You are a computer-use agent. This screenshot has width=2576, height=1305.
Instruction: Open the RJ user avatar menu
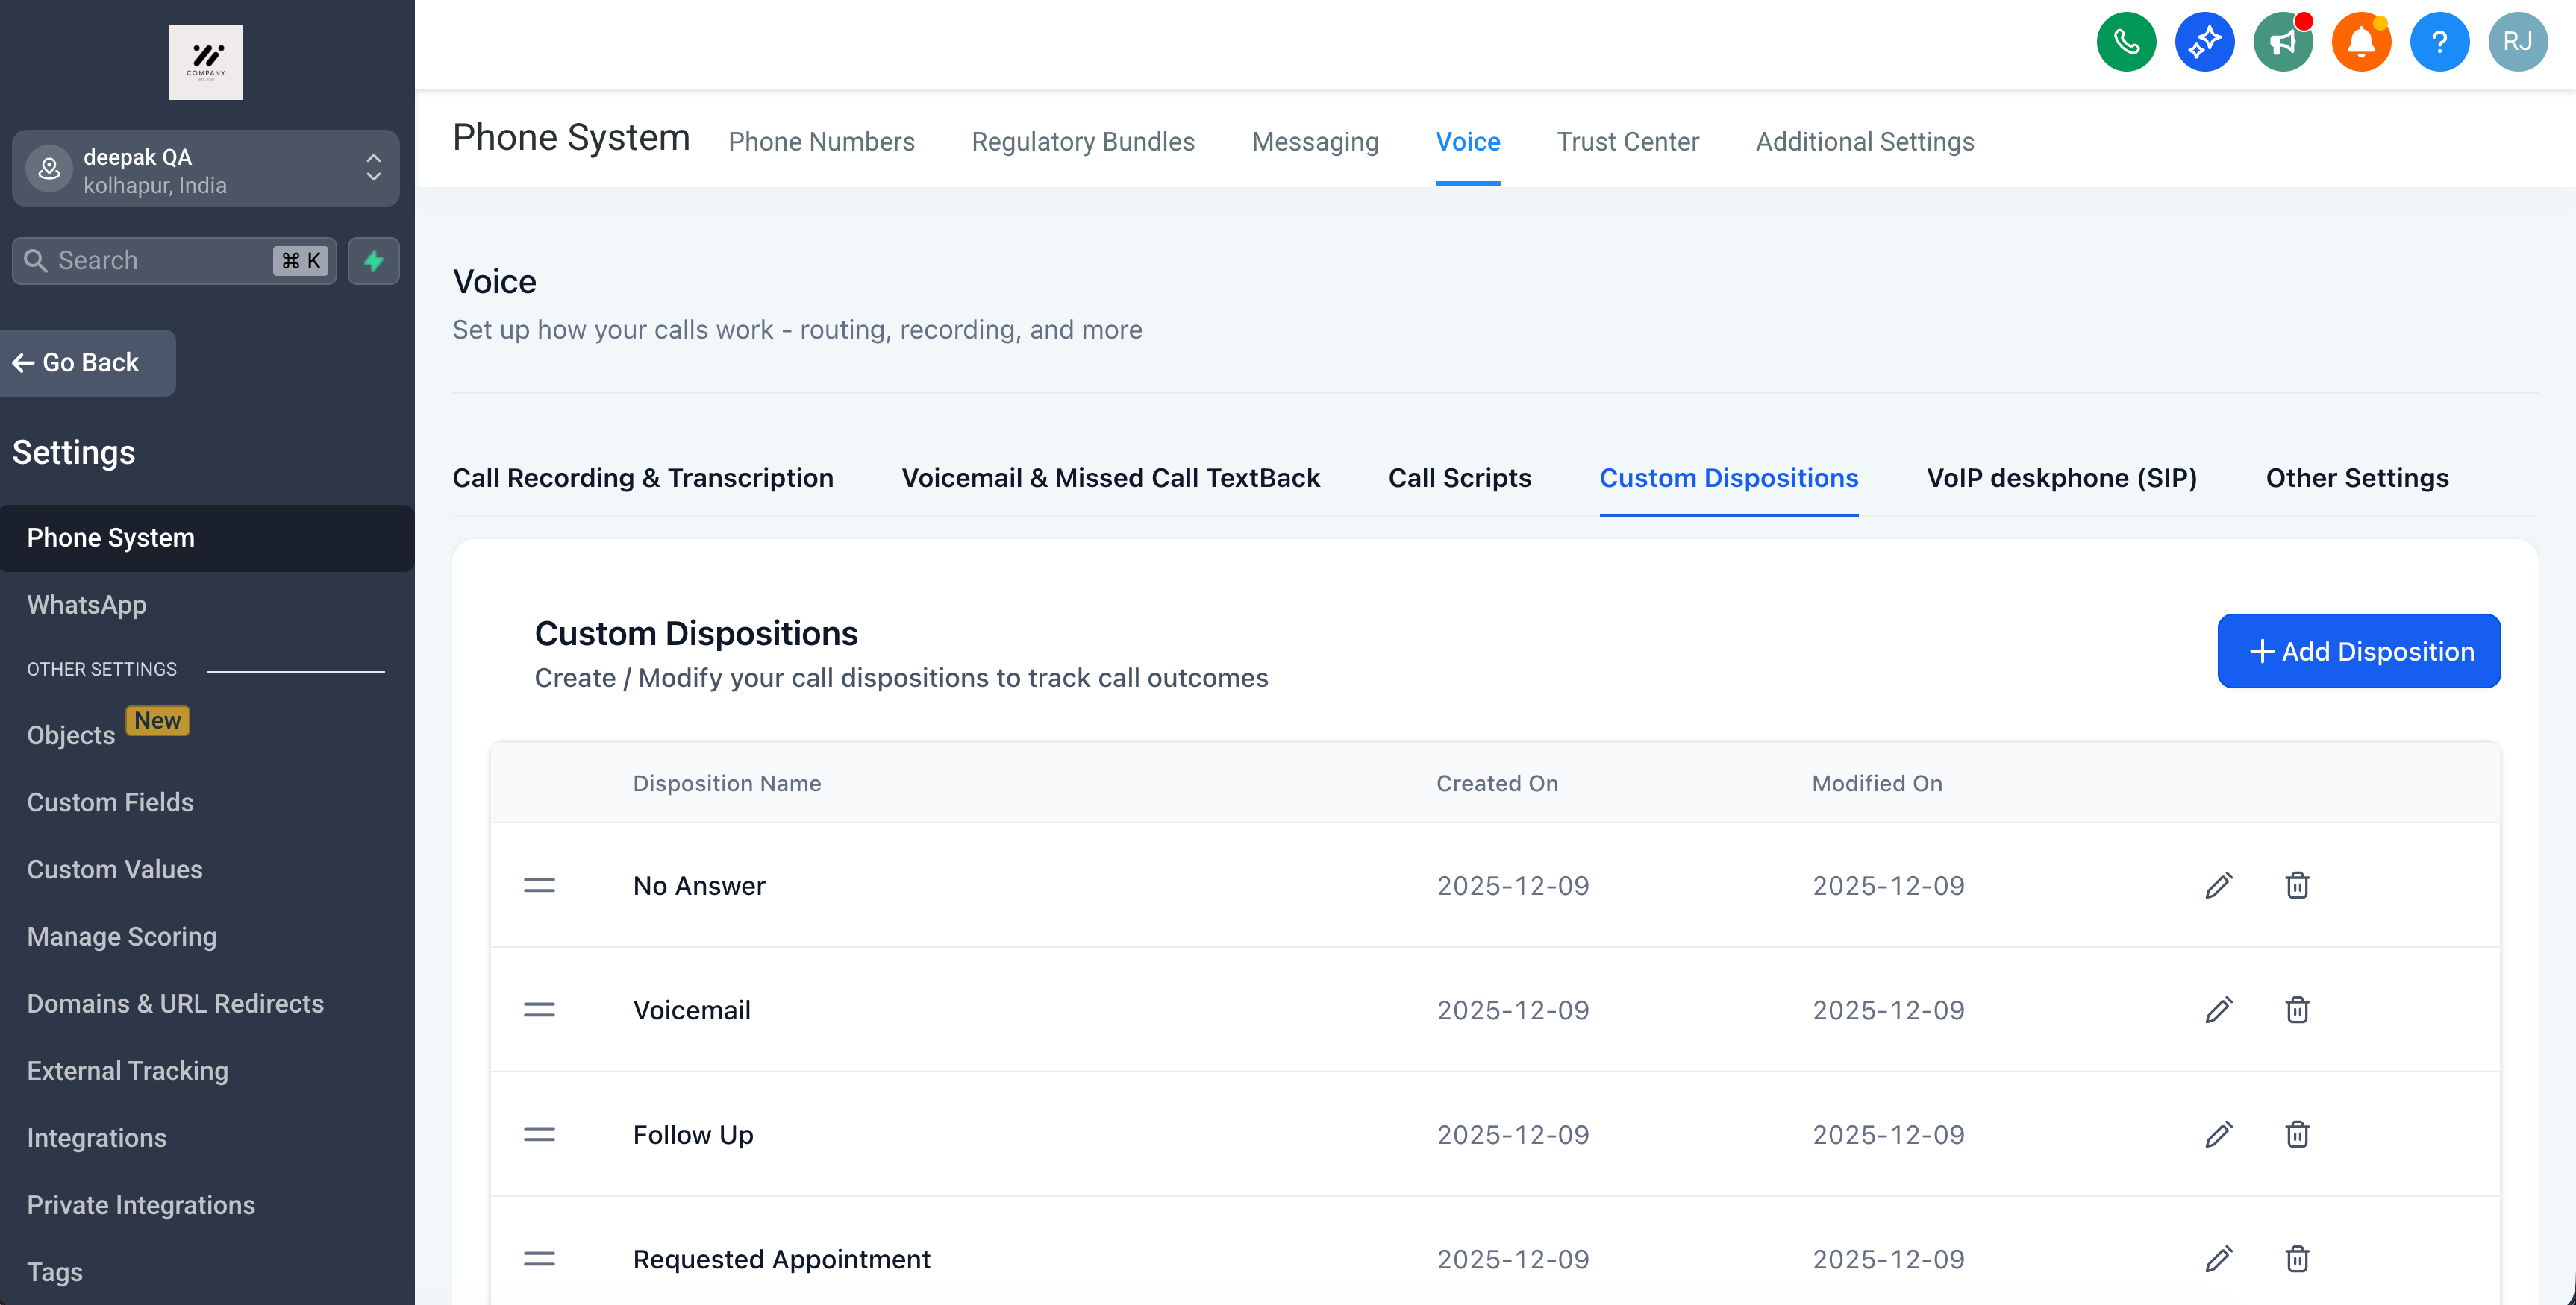pos(2517,42)
